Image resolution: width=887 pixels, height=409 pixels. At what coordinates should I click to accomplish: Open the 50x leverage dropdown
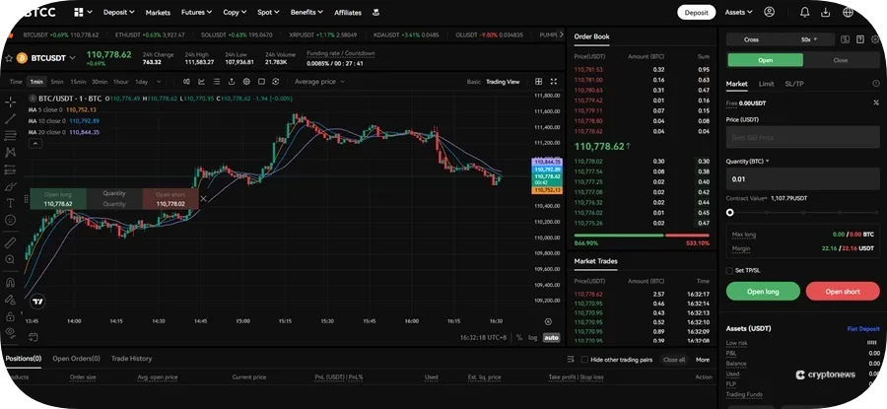[809, 39]
